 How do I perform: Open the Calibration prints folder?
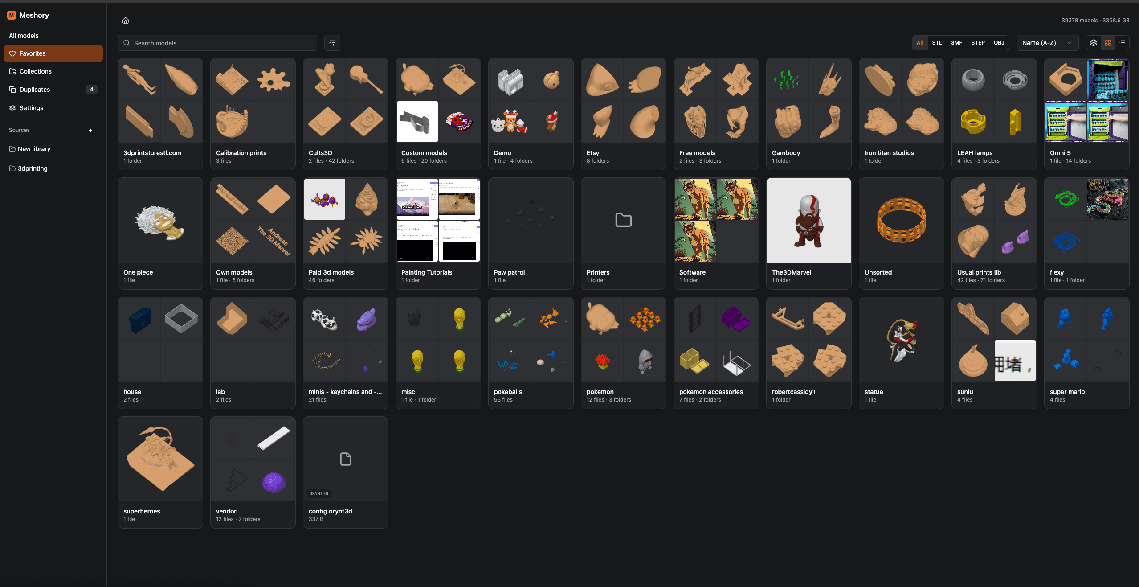(253, 114)
